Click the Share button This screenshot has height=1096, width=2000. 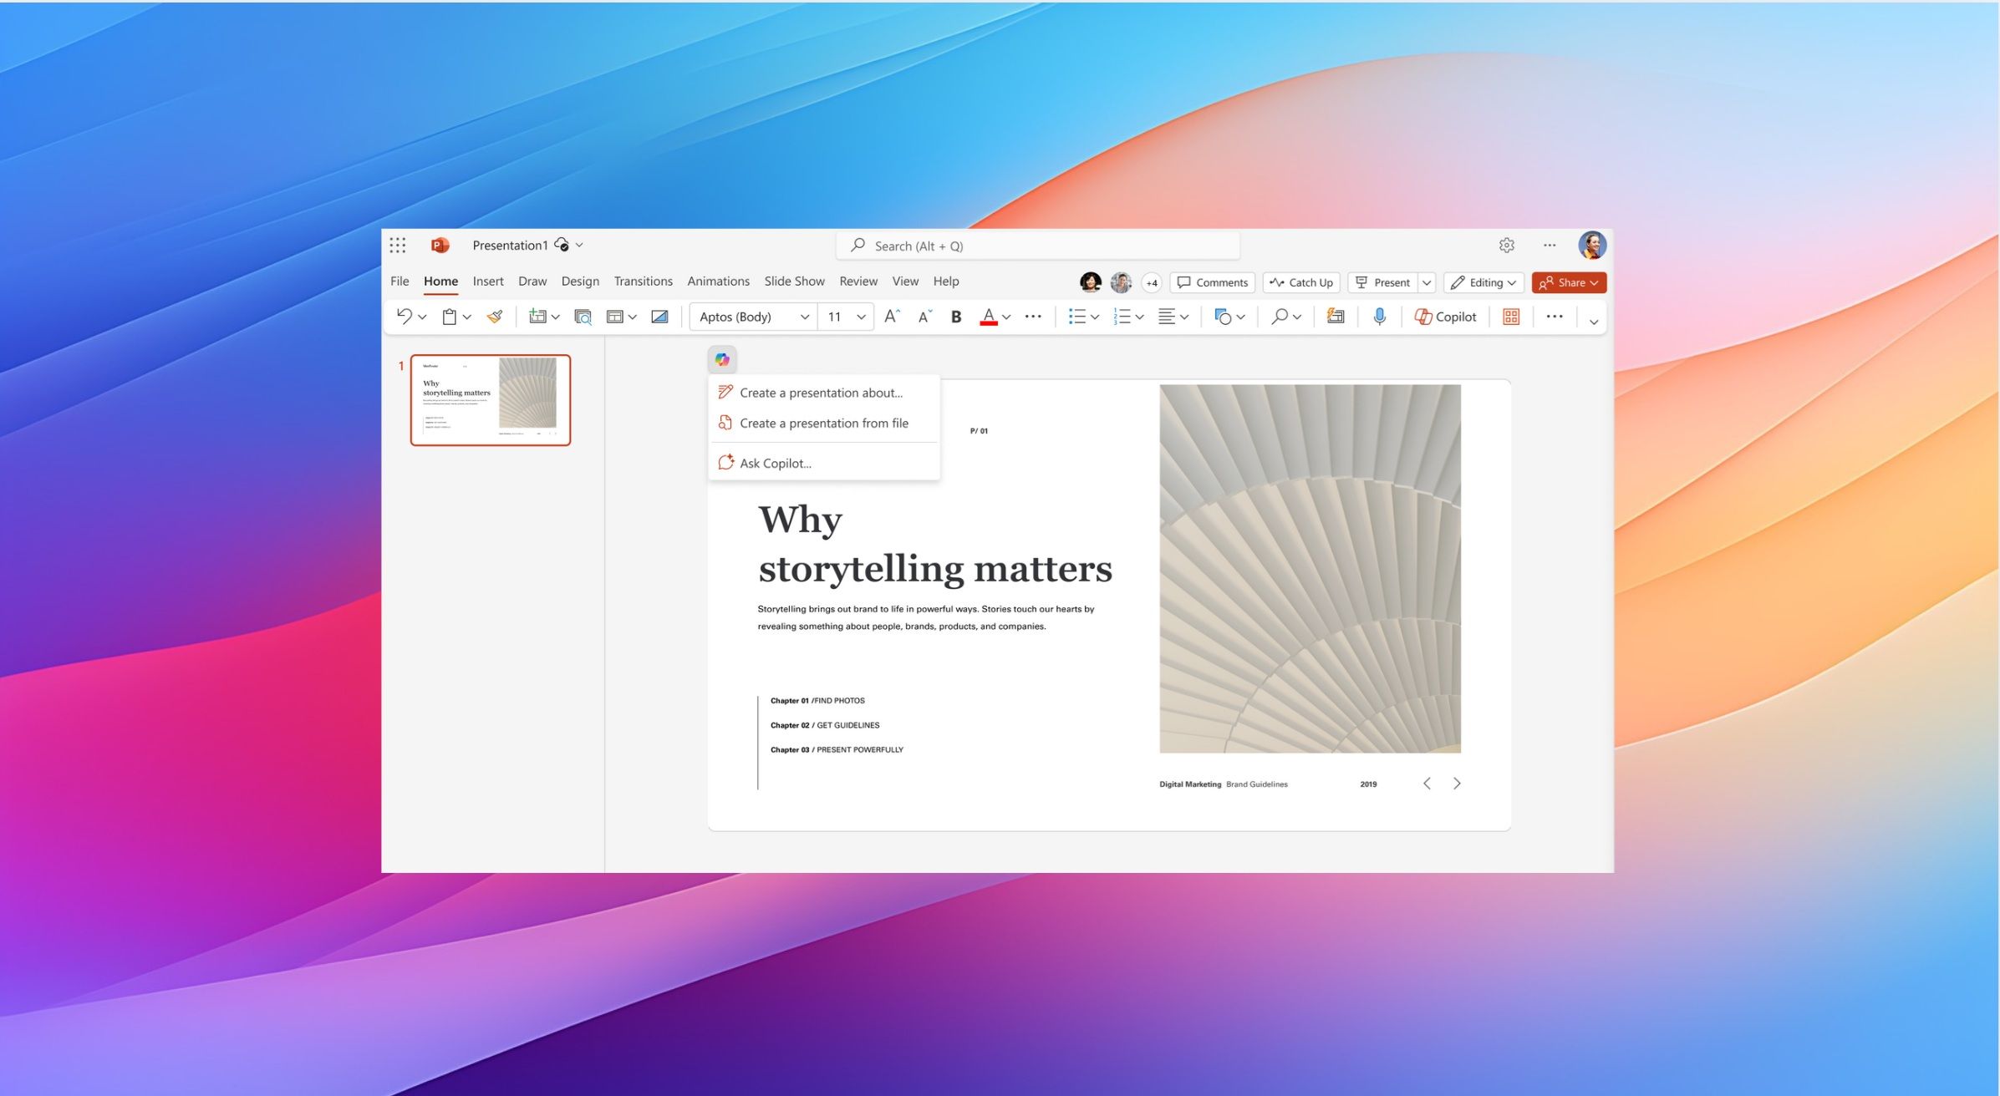point(1568,282)
